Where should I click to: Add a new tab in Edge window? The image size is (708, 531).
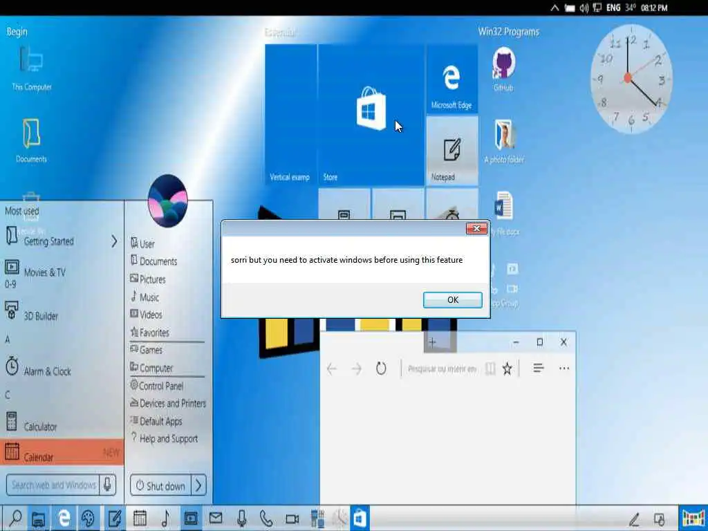pos(432,342)
